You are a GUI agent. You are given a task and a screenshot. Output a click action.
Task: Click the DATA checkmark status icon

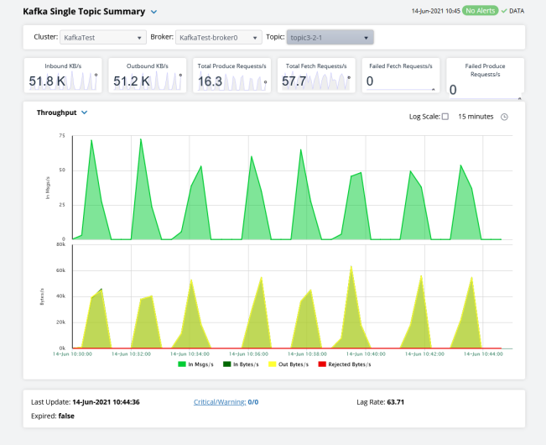(x=503, y=11)
